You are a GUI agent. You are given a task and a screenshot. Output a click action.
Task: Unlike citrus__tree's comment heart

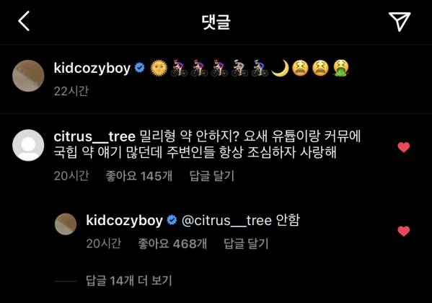pyautogui.click(x=404, y=147)
